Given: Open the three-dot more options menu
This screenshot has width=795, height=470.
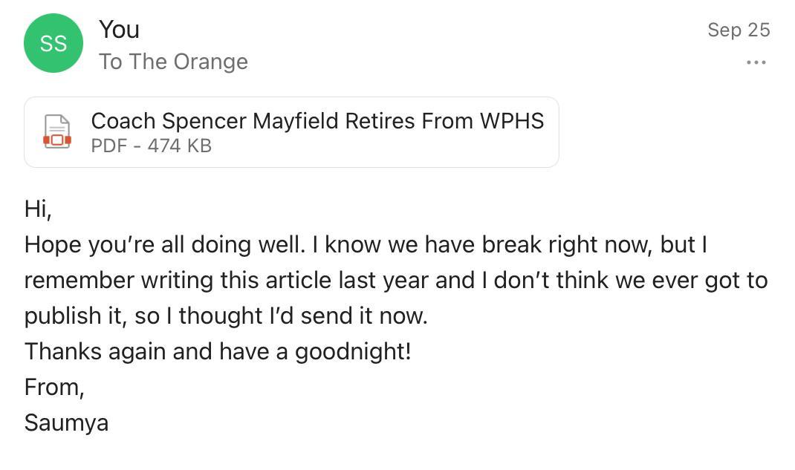Looking at the screenshot, I should [756, 62].
